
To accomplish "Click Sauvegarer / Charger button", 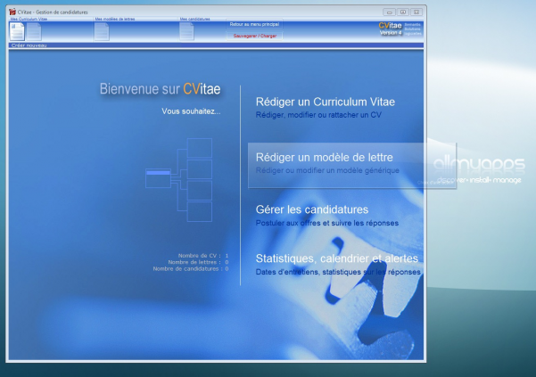I will (254, 36).
